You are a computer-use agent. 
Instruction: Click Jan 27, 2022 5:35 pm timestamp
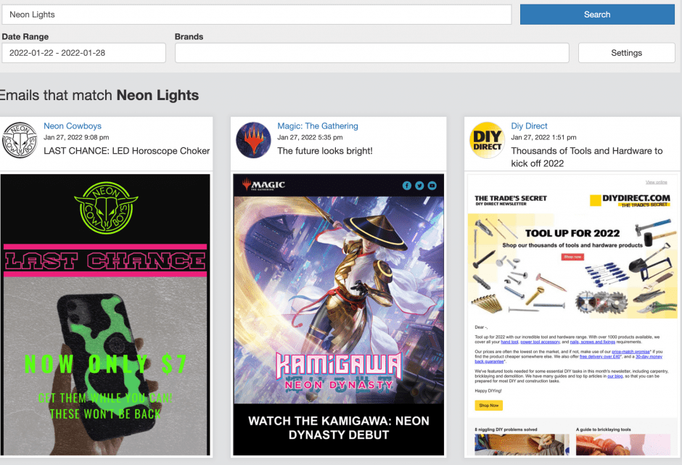click(310, 137)
